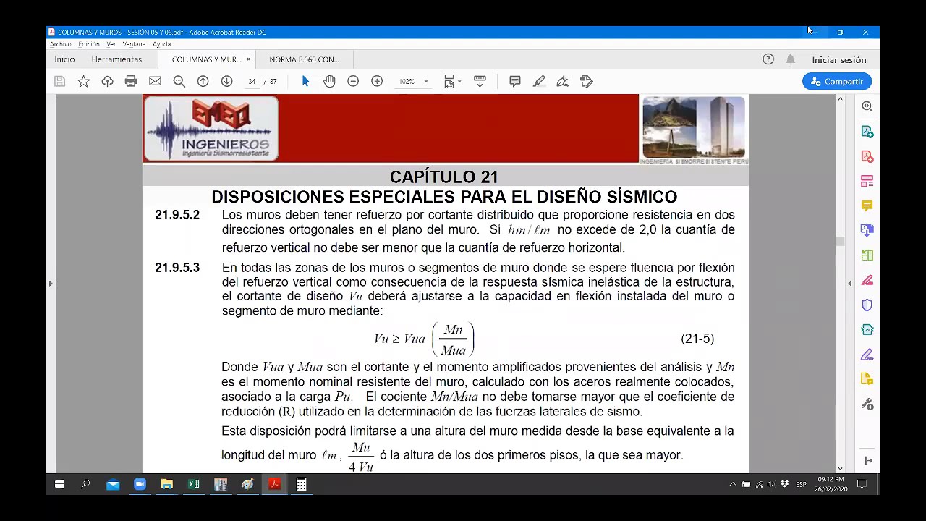Close the COLUMNAS Y MUR... tab
Screen dimensions: 926x521
point(248,59)
